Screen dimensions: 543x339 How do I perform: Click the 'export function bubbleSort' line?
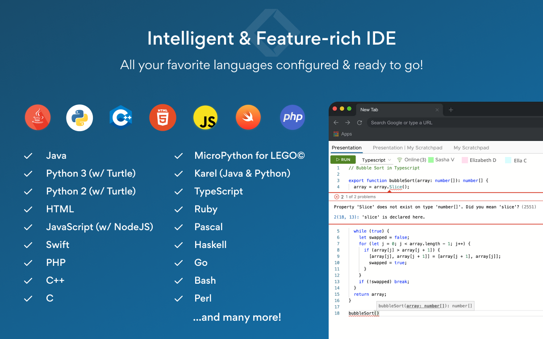tap(418, 181)
